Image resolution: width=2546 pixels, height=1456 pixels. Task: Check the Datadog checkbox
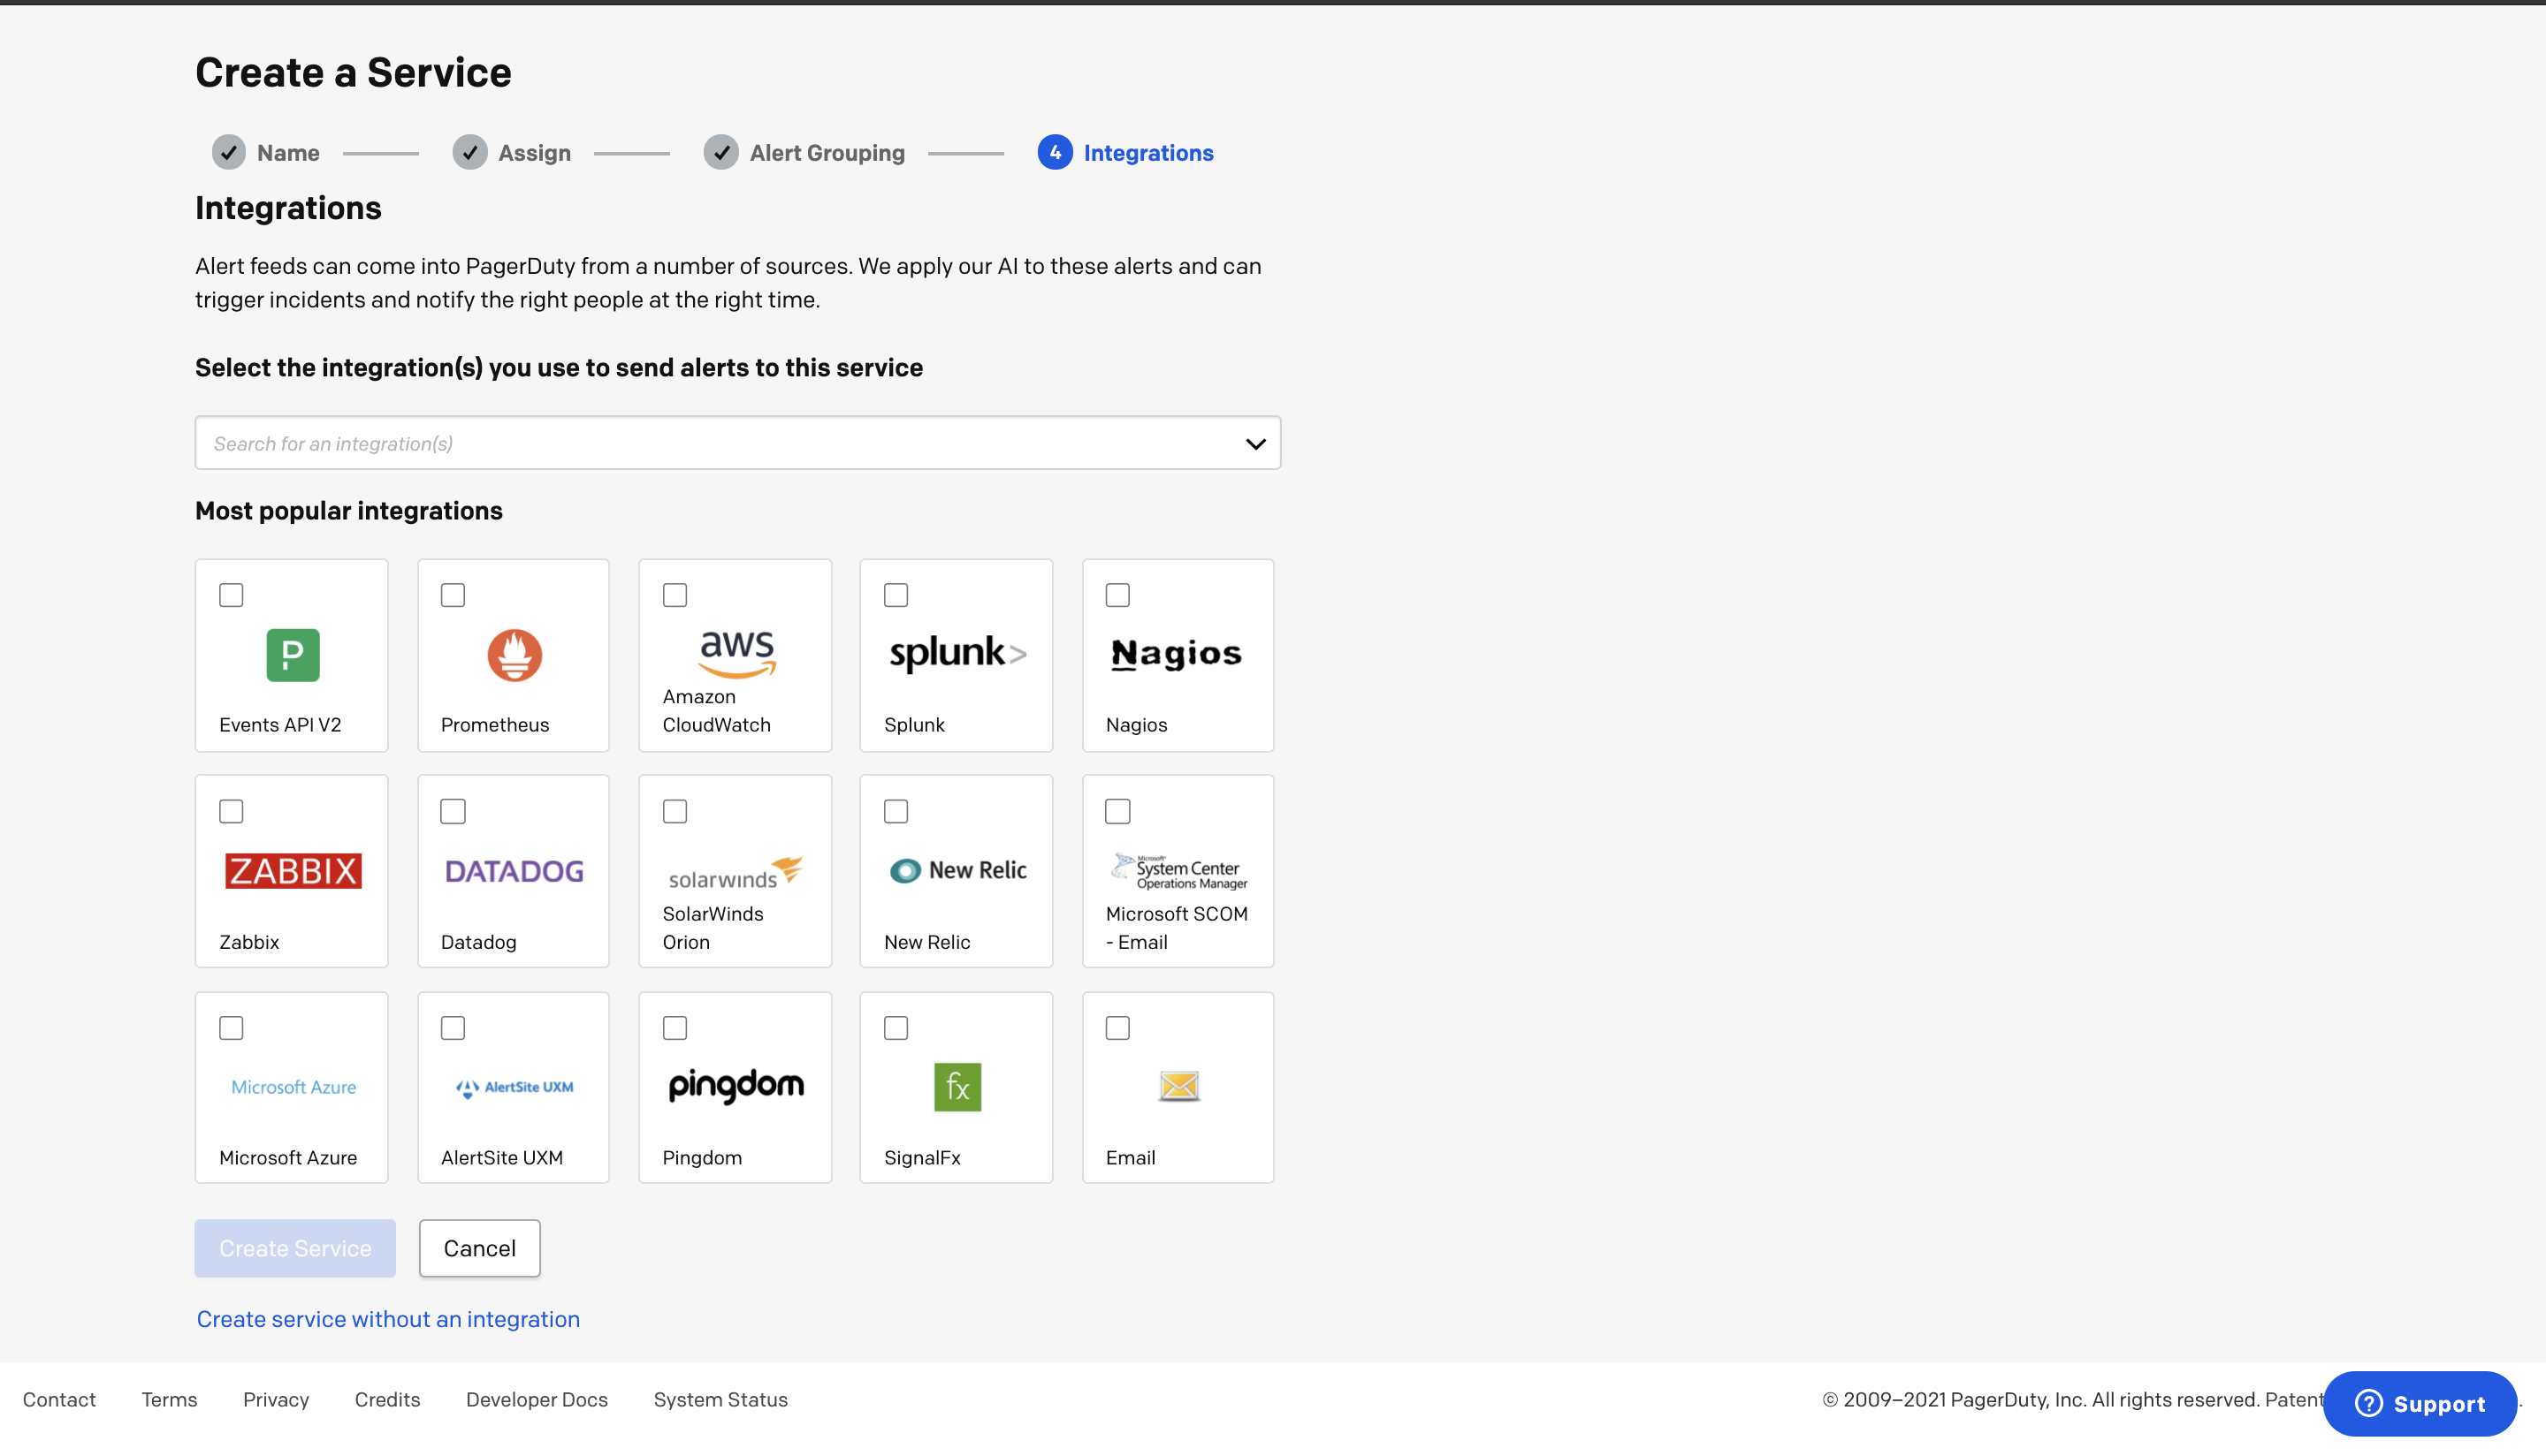[x=454, y=811]
